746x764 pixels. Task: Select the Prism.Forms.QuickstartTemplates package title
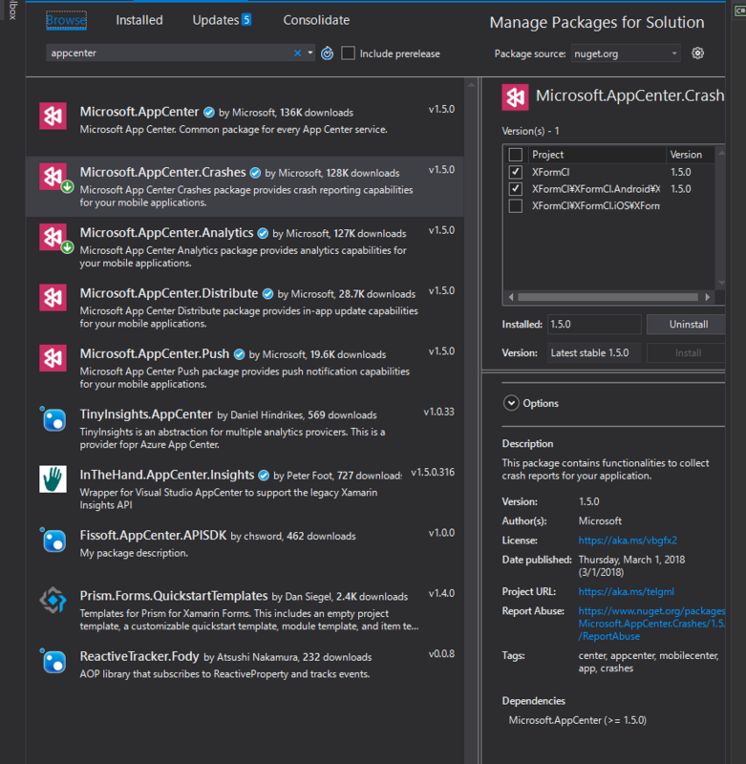pyautogui.click(x=174, y=596)
